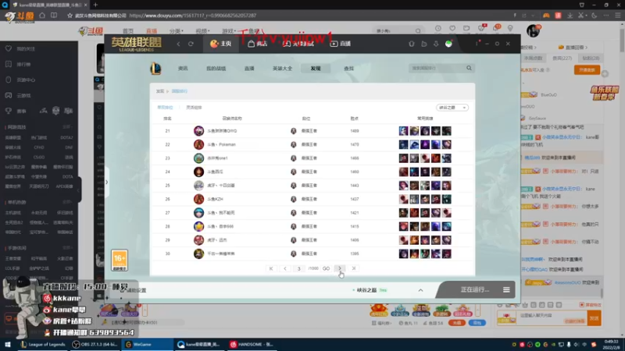Expand the WeGame left side panel arrow
625x351 pixels.
(106, 183)
